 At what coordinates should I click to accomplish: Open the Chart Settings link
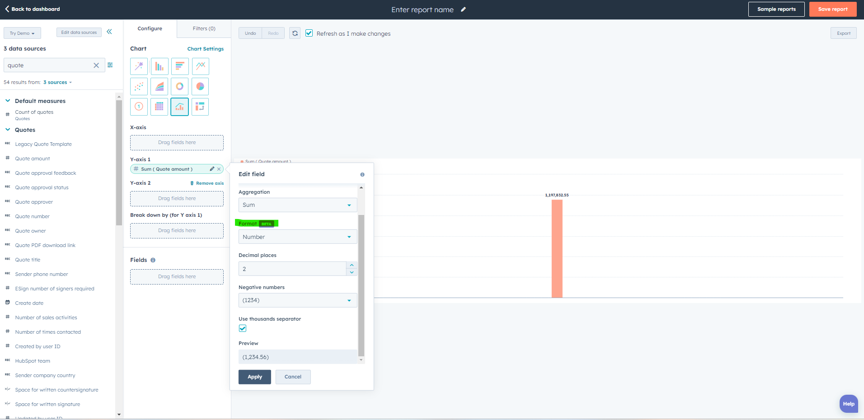(x=206, y=49)
